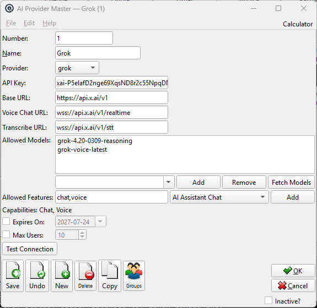The height and width of the screenshot is (308, 317).
Task: Click the Delete record icon
Action: click(x=85, y=276)
